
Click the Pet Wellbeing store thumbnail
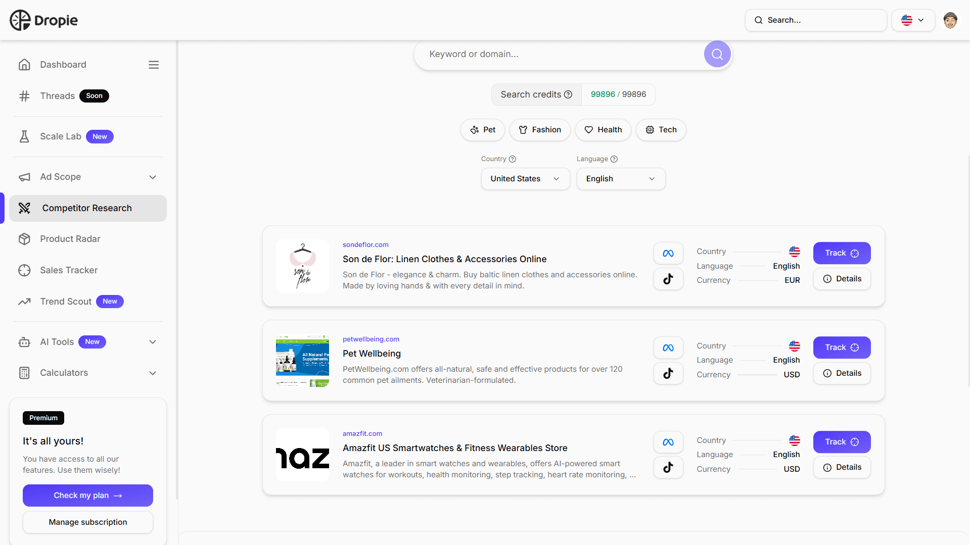[302, 360]
